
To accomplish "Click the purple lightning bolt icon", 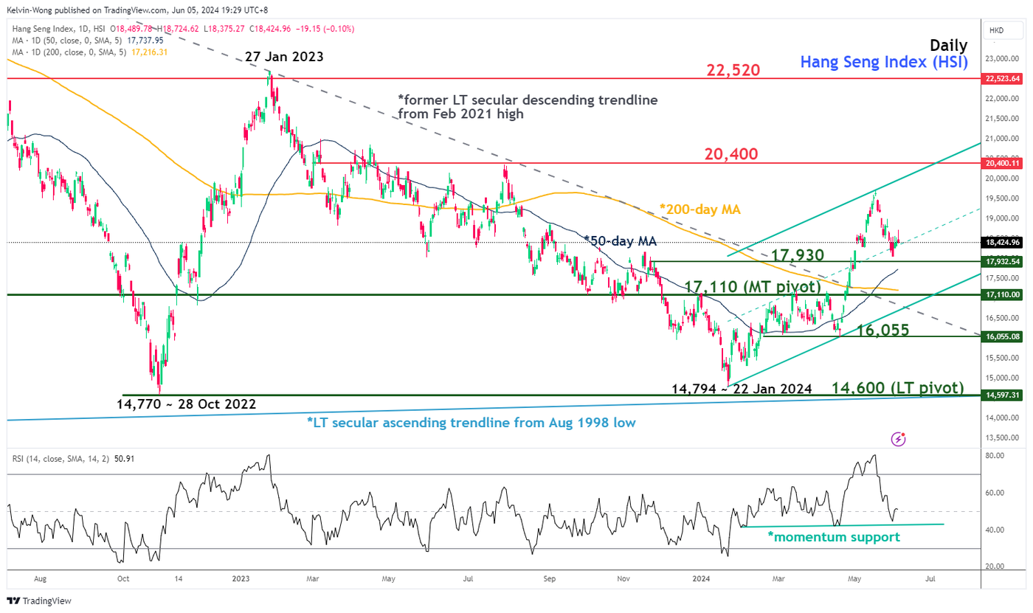I will point(899,439).
